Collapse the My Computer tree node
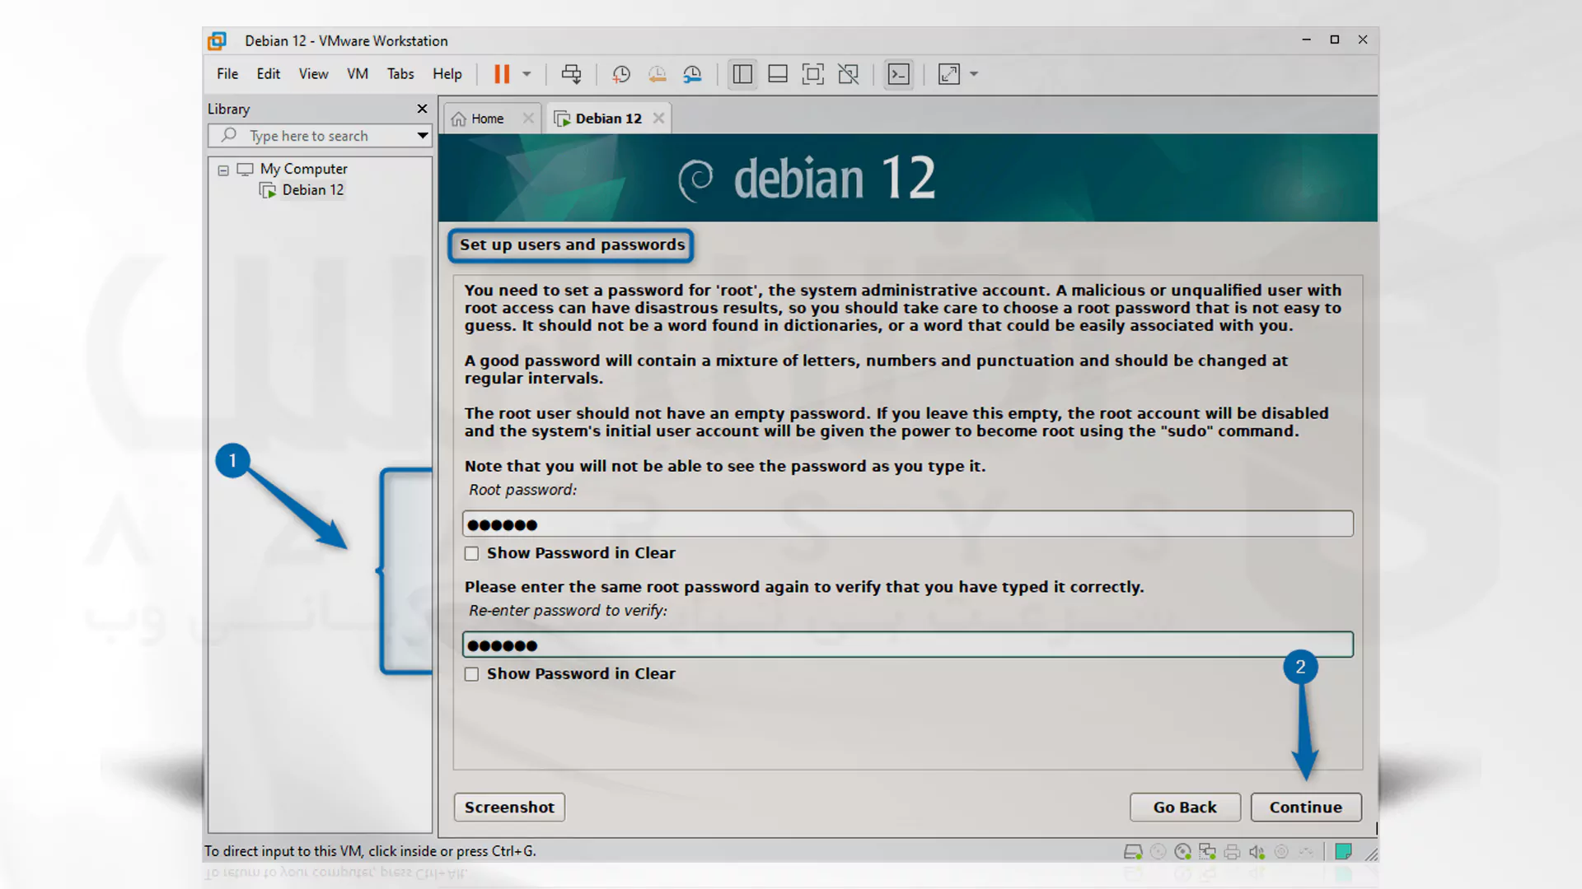Screen dimensions: 1582x889 point(223,170)
